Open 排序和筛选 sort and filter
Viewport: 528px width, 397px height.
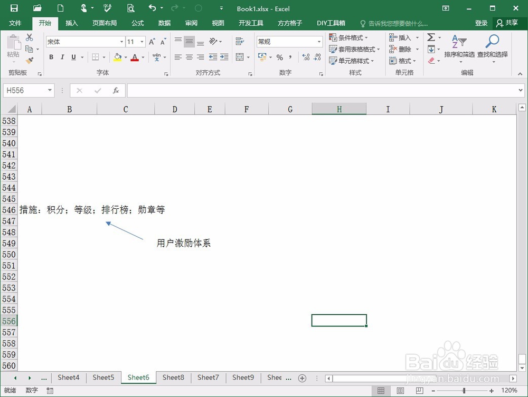click(x=459, y=49)
